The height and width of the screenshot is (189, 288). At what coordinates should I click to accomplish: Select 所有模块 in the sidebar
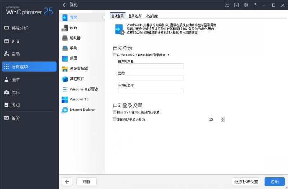(x=29, y=67)
